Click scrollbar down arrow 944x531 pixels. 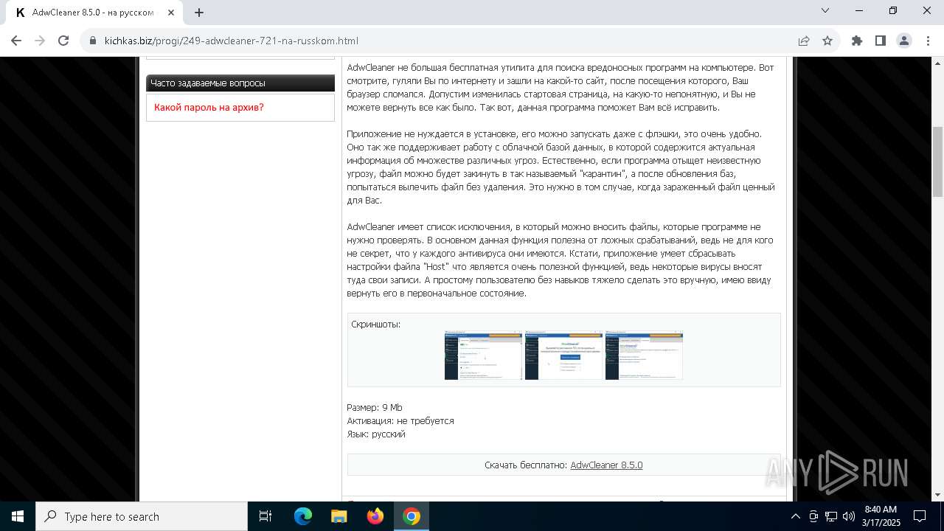[937, 495]
